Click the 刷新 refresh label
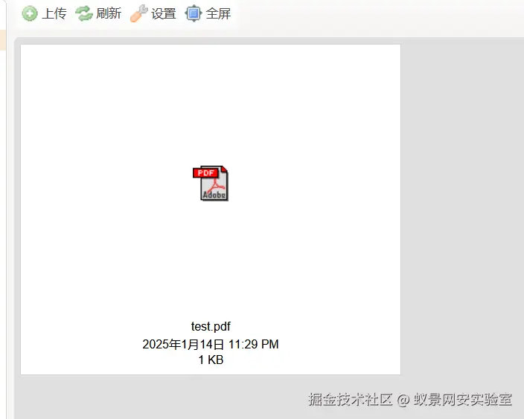This screenshot has width=524, height=419. 109,13
